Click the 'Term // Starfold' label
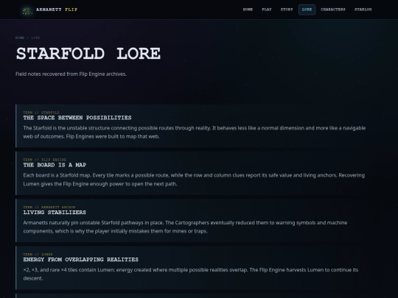The image size is (398, 298). pos(41,113)
